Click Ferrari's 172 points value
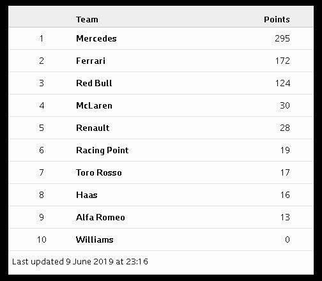The image size is (322, 281). (x=282, y=61)
